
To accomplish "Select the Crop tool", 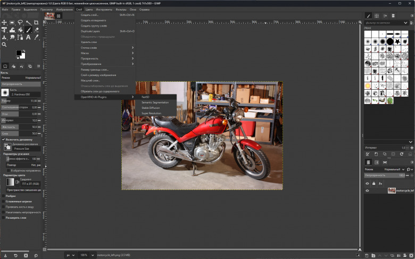I will point(36,23).
